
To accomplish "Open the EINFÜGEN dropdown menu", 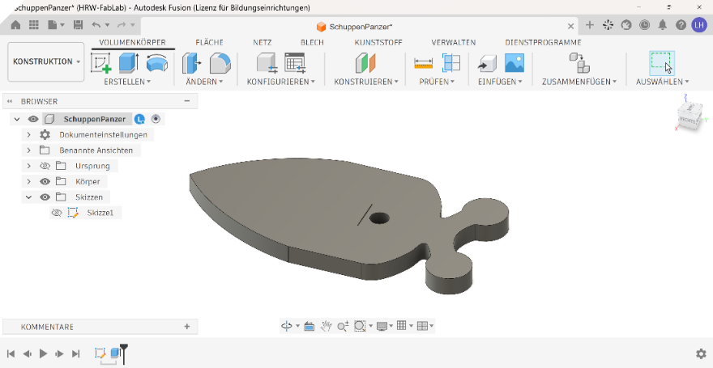I will 500,82.
